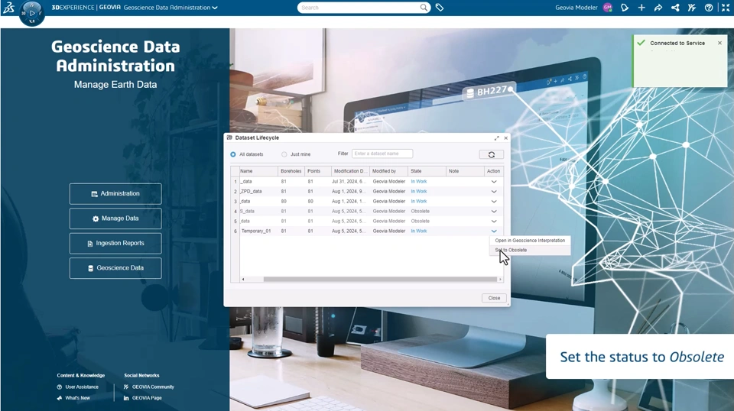Open Action dropdown for S_data row

click(494, 211)
